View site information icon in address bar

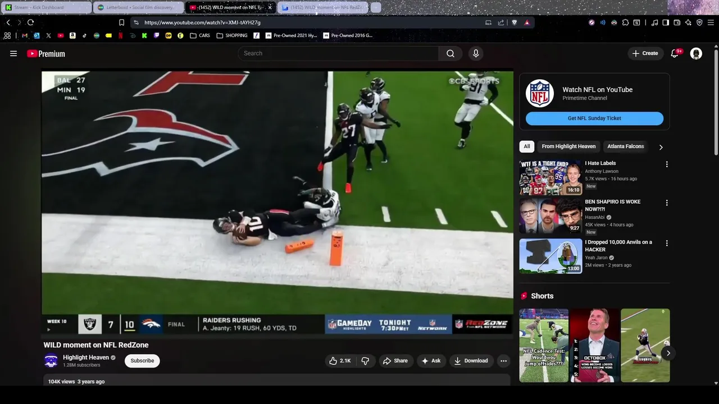pos(136,22)
